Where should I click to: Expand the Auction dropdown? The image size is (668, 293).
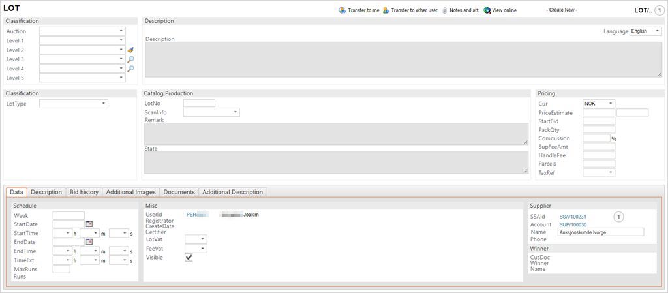82,31
